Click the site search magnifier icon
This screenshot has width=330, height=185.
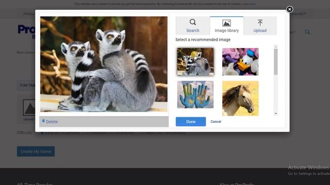(x=307, y=32)
